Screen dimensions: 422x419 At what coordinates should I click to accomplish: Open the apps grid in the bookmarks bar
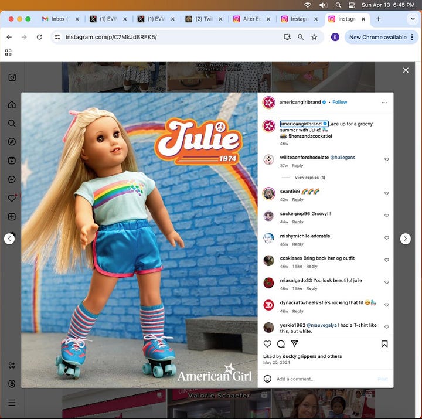tap(8, 53)
